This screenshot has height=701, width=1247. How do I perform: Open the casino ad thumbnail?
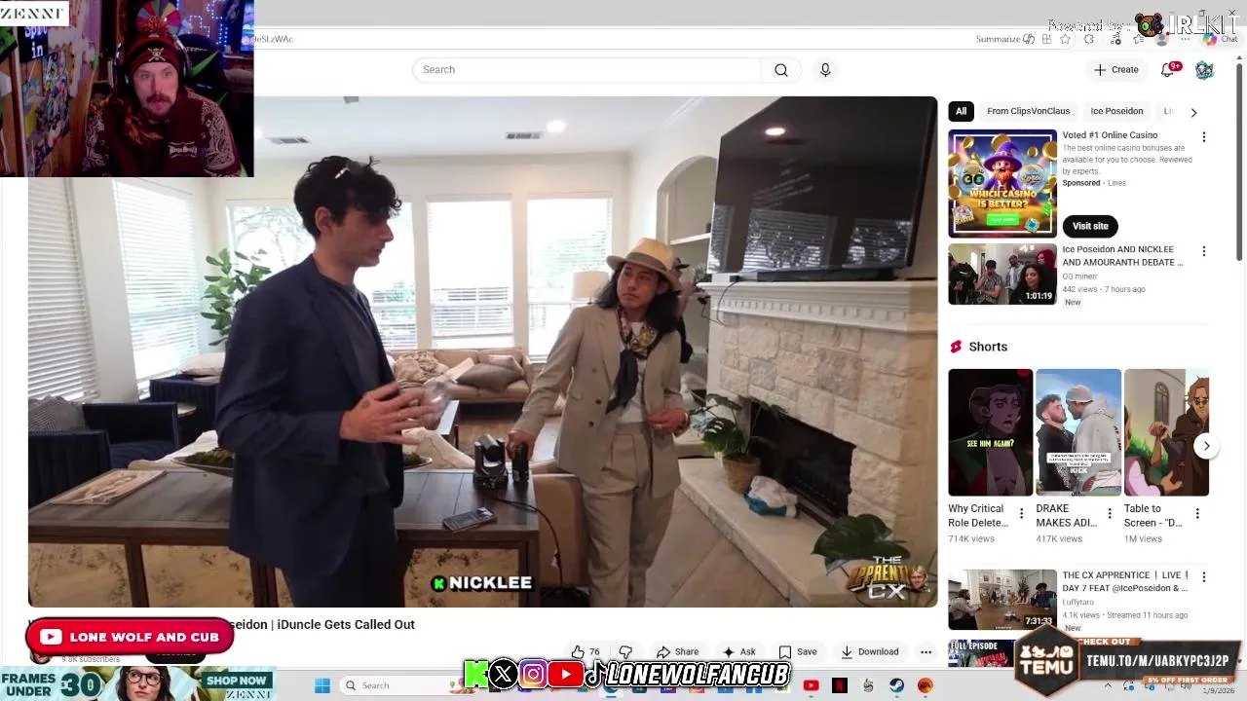point(1002,183)
